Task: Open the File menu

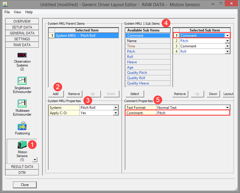Action: [x=7, y=12]
